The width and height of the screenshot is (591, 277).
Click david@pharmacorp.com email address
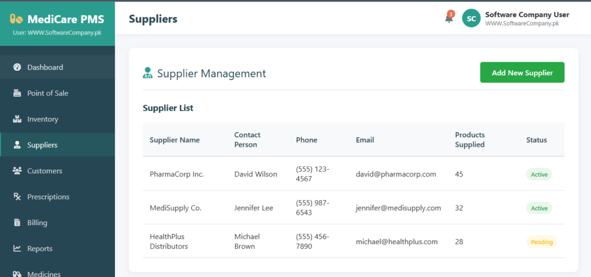click(396, 174)
